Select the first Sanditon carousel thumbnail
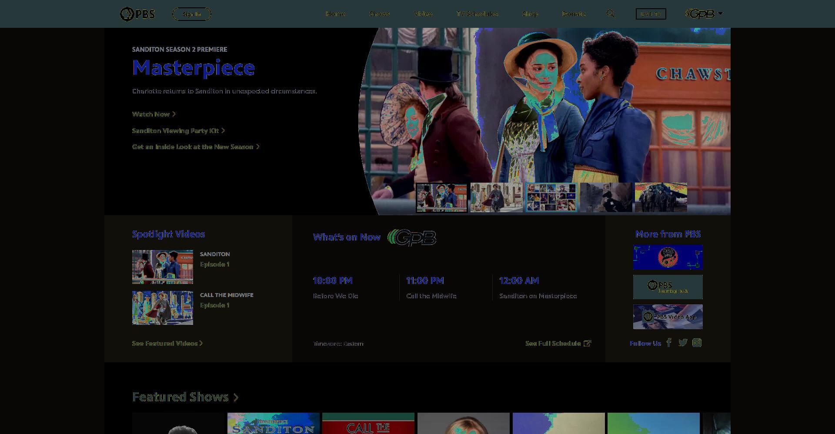Image resolution: width=835 pixels, height=434 pixels. pos(441,197)
